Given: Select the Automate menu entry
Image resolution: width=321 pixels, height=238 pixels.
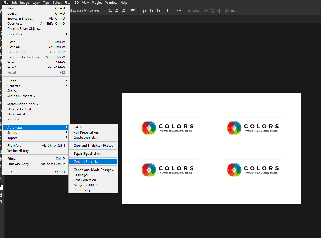Looking at the screenshot, I should coord(36,127).
